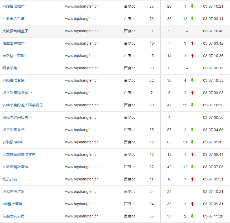Select rank value 49 in 大数据精准营销 row
Screen dimensions: 230x223
tap(169, 167)
